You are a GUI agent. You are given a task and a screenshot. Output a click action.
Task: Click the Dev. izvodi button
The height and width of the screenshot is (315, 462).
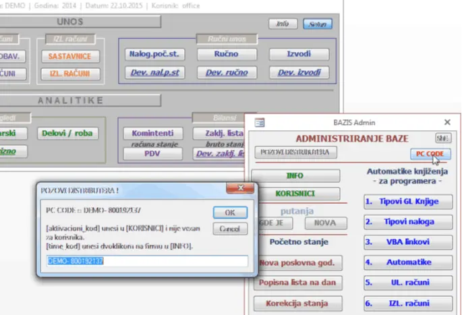point(299,72)
